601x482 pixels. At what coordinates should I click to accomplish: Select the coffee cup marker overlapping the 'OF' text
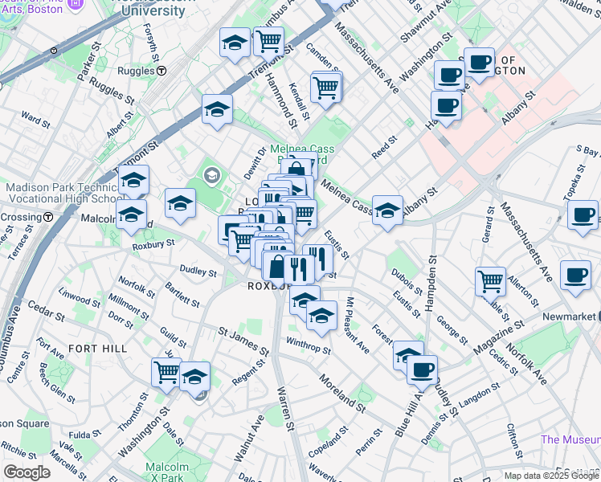coord(479,65)
